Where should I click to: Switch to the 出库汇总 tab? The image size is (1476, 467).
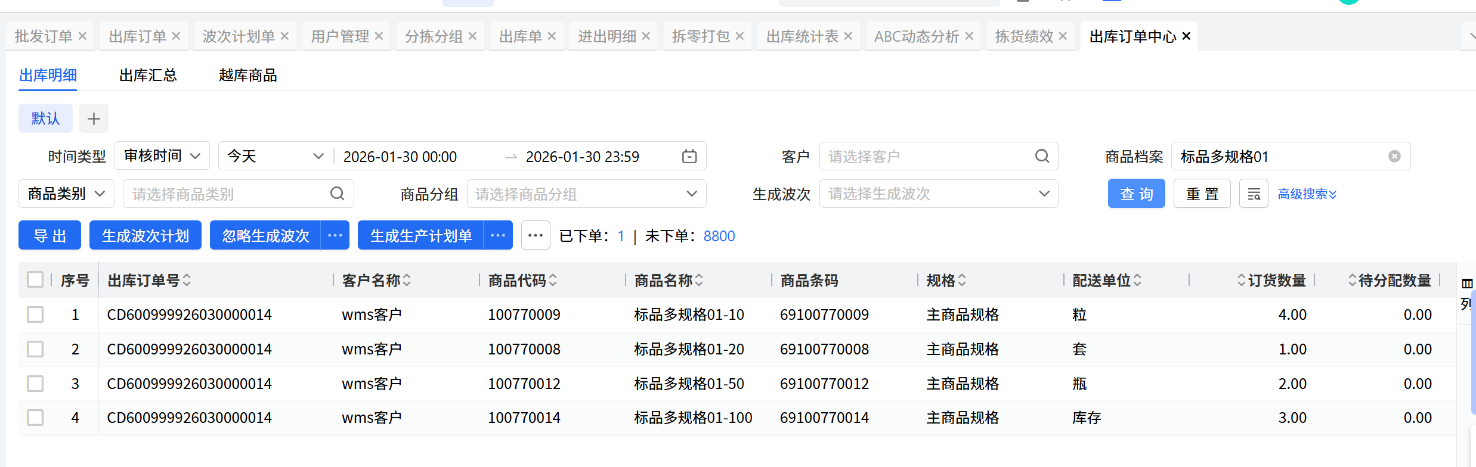(148, 75)
